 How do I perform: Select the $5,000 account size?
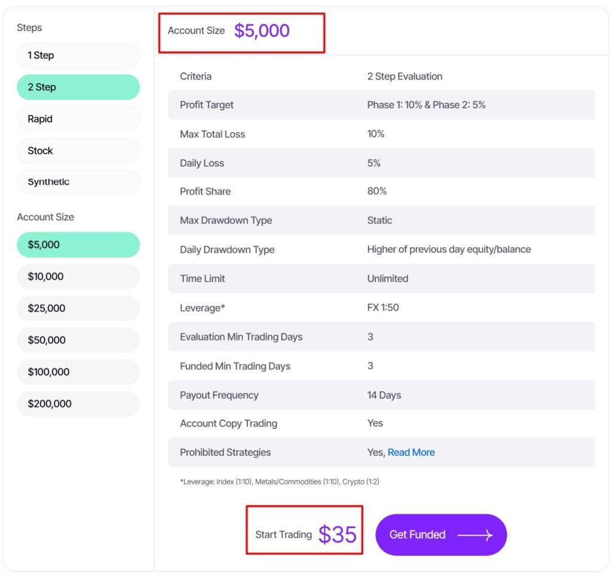pyautogui.click(x=78, y=245)
